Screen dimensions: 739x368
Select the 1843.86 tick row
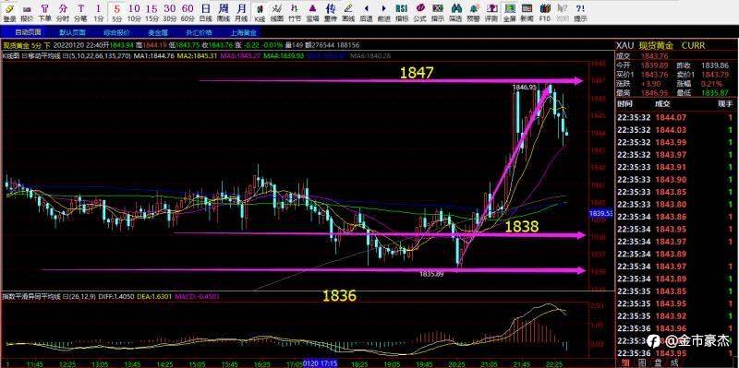coord(675,217)
